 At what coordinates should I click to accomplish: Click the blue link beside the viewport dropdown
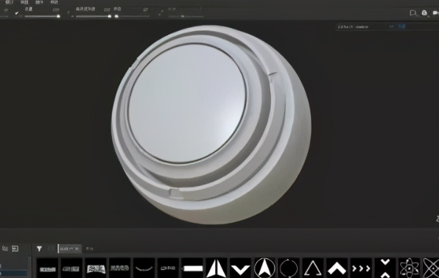click(401, 26)
